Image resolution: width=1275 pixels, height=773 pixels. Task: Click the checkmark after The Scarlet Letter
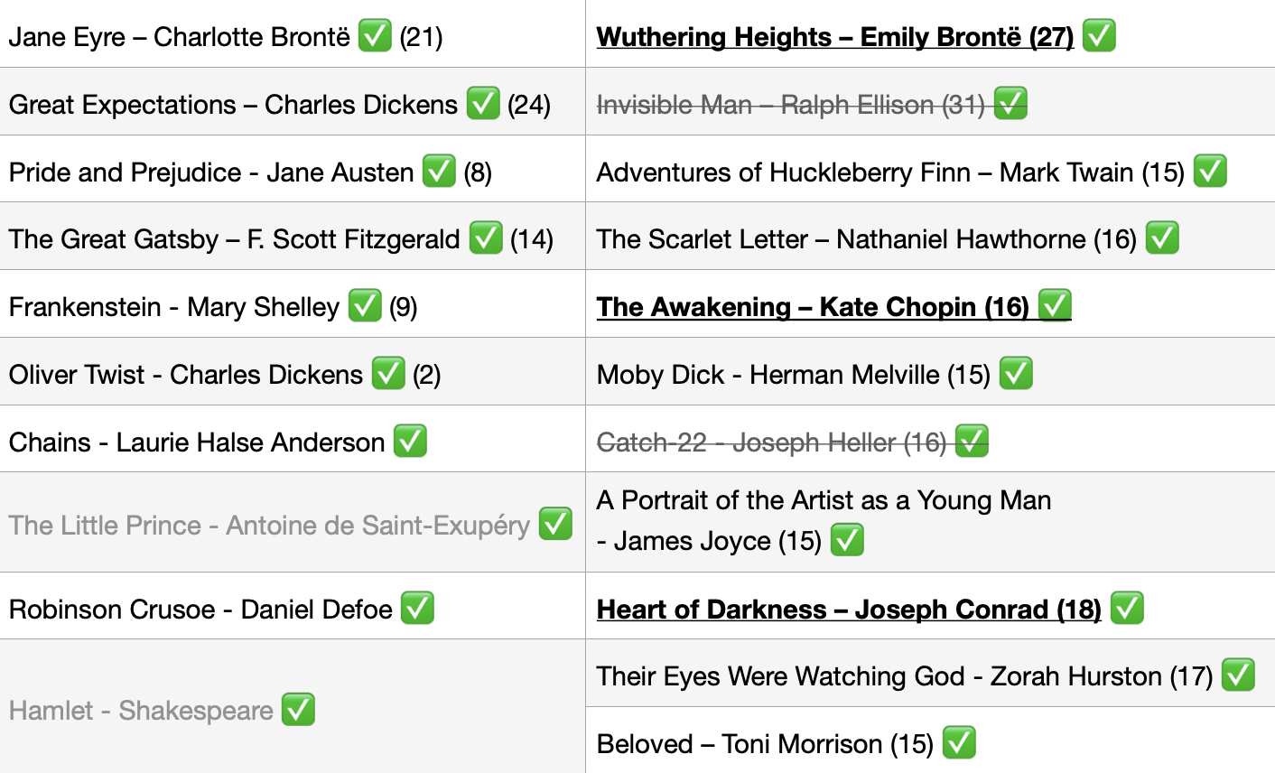click(1162, 238)
